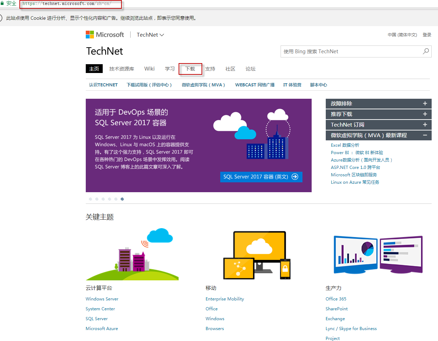Open the Windows Server link
This screenshot has width=438, height=341.
tap(102, 299)
